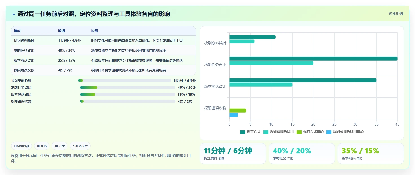Click the table note starting 新成员独立查找能力
The image size is (415, 175).
point(128,51)
